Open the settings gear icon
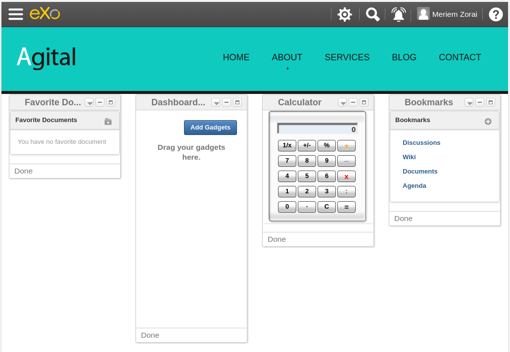Viewport: 510px width, 352px height. click(345, 15)
